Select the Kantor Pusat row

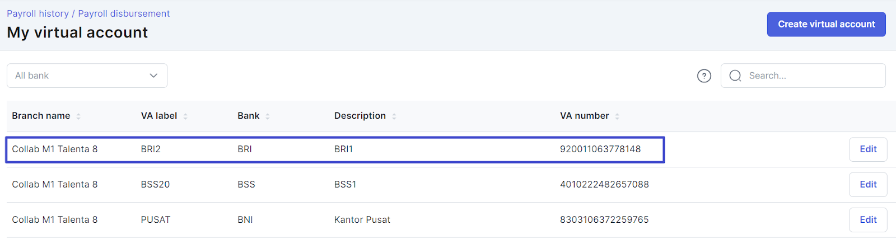448,220
